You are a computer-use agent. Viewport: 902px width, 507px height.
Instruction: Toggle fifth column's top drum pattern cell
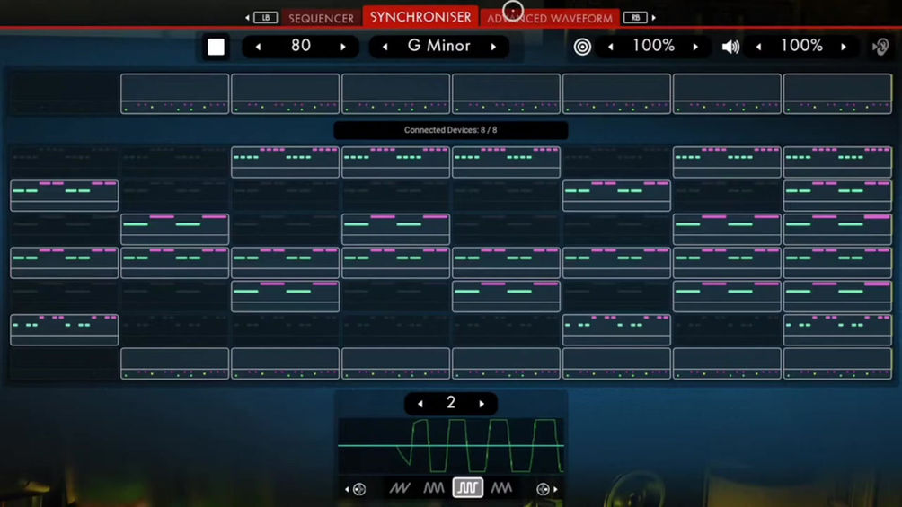(506, 93)
